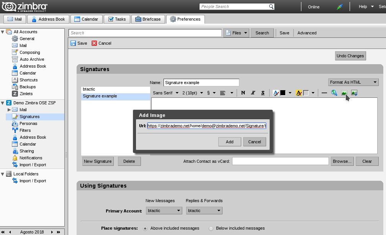
Task: Jump back one year in mini calendar
Action: click(x=3, y=232)
